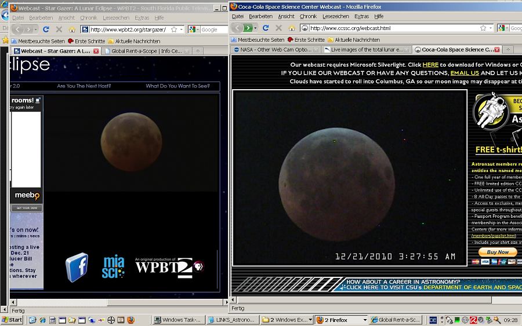Open Ansicht menu in Coca-Cola window
The width and height of the screenshot is (522, 326).
click(x=286, y=16)
